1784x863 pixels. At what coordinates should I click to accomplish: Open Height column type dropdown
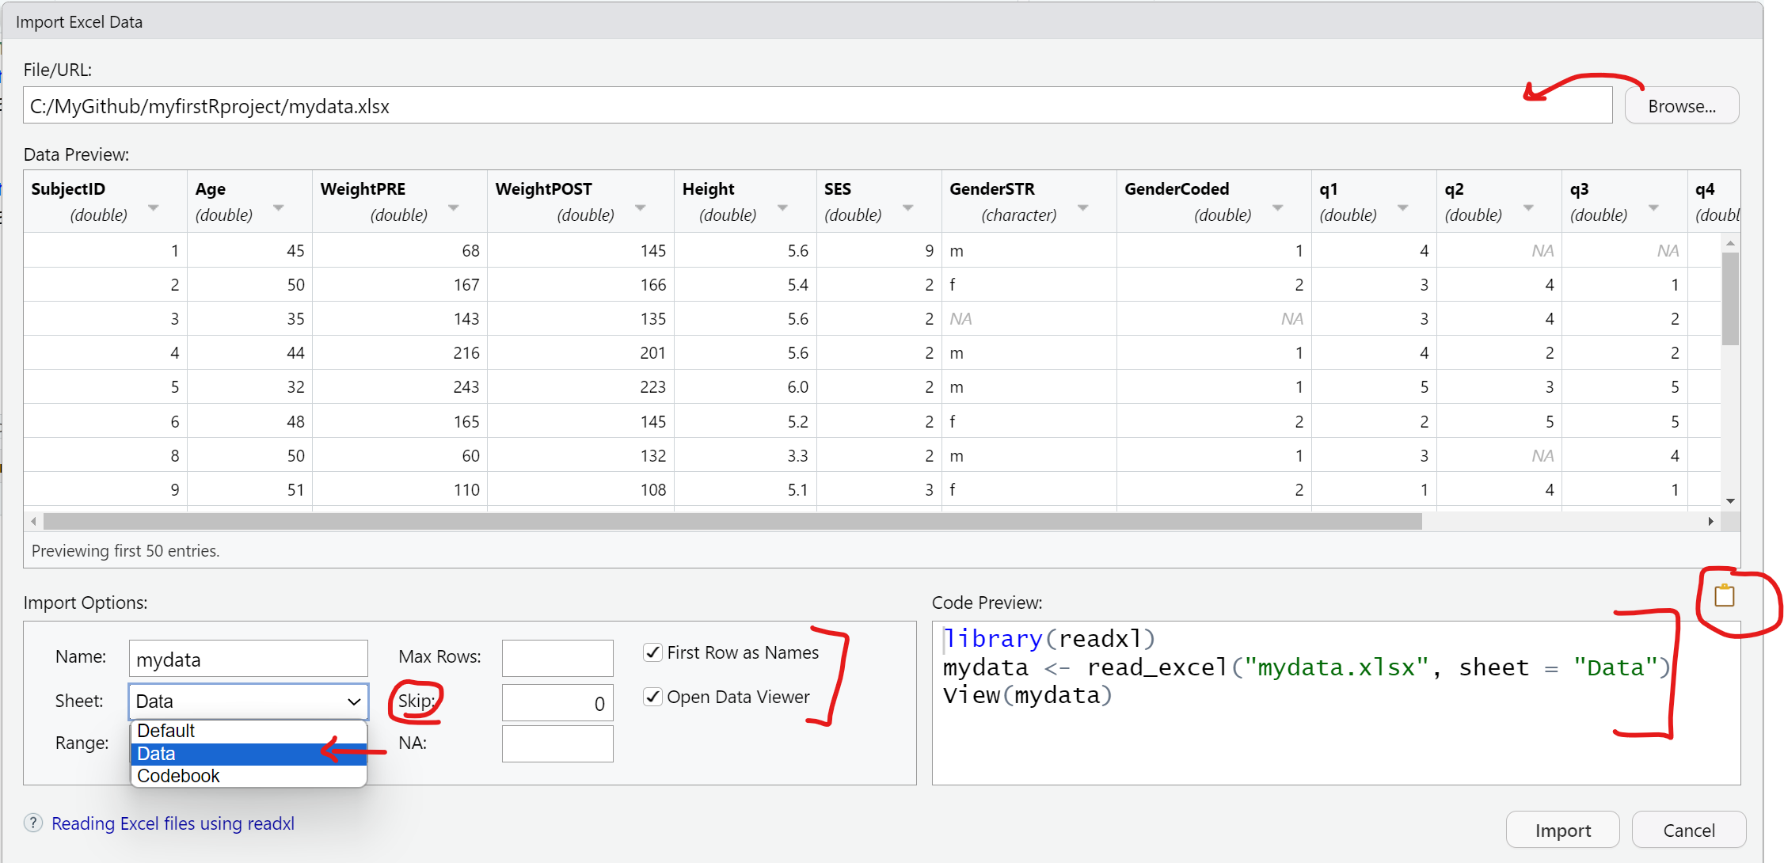782,207
